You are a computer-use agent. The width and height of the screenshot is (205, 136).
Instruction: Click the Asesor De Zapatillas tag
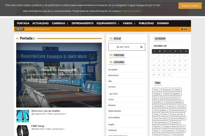(172, 94)
